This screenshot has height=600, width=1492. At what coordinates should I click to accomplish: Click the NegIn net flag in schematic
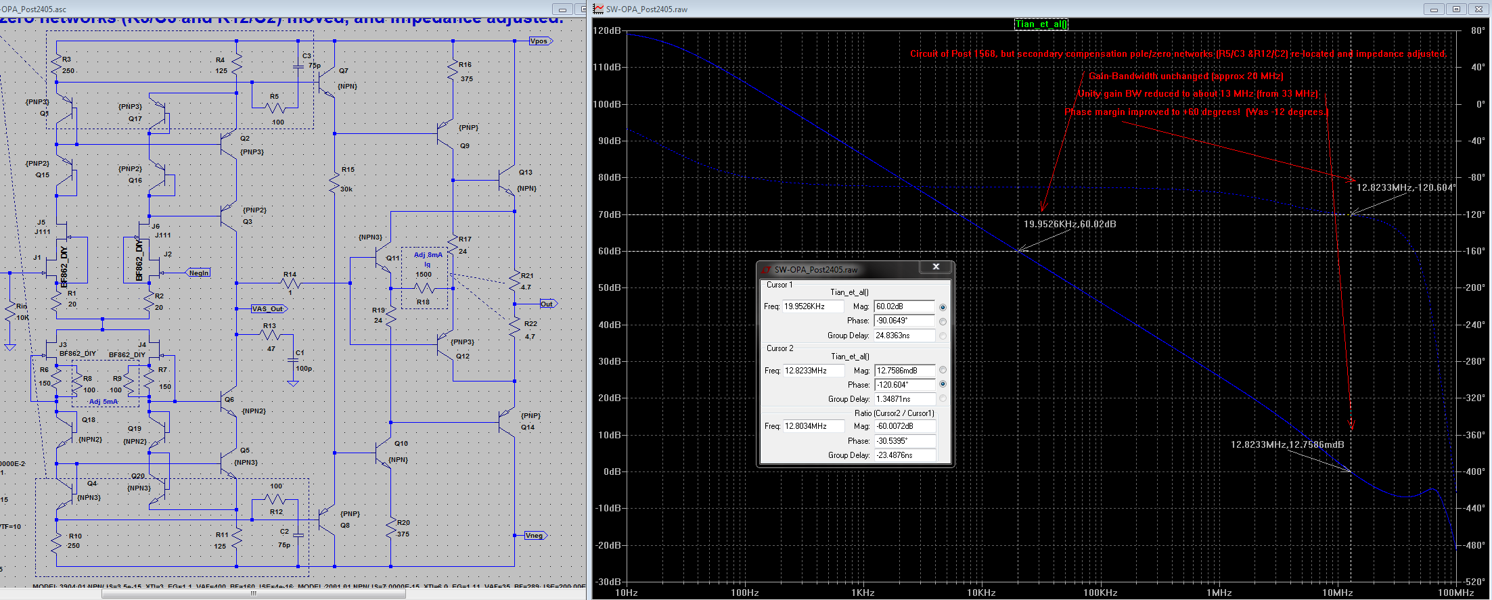tap(198, 273)
